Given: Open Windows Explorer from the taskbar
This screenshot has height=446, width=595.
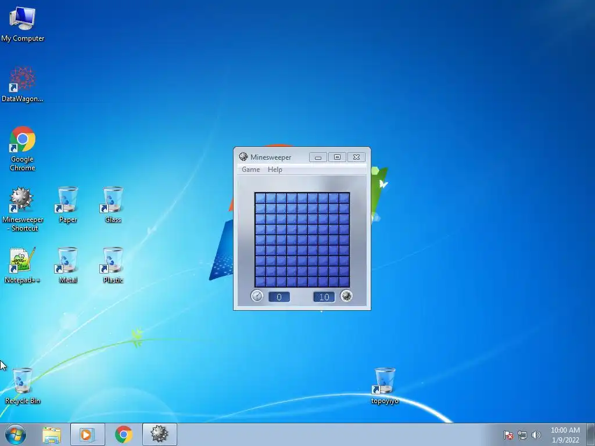Looking at the screenshot, I should 52,434.
